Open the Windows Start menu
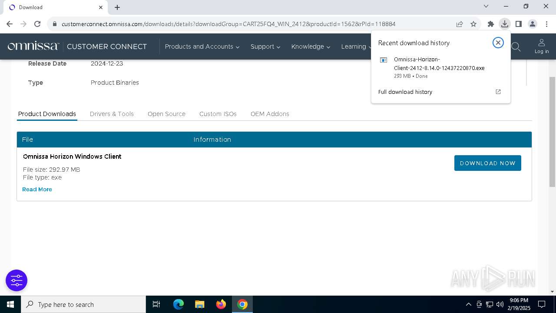This screenshot has width=556, height=313. 10,304
